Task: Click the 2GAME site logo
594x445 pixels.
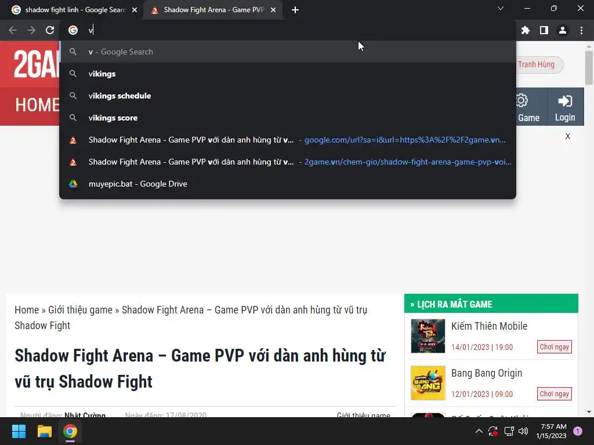Action: tap(37, 65)
